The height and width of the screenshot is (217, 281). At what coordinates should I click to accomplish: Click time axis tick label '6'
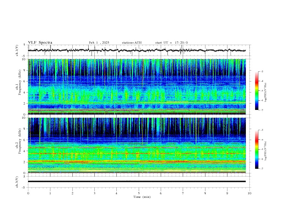point(161,193)
